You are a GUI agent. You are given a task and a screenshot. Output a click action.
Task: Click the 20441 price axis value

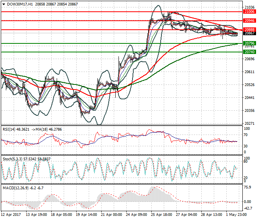pyautogui.click(x=249, y=98)
